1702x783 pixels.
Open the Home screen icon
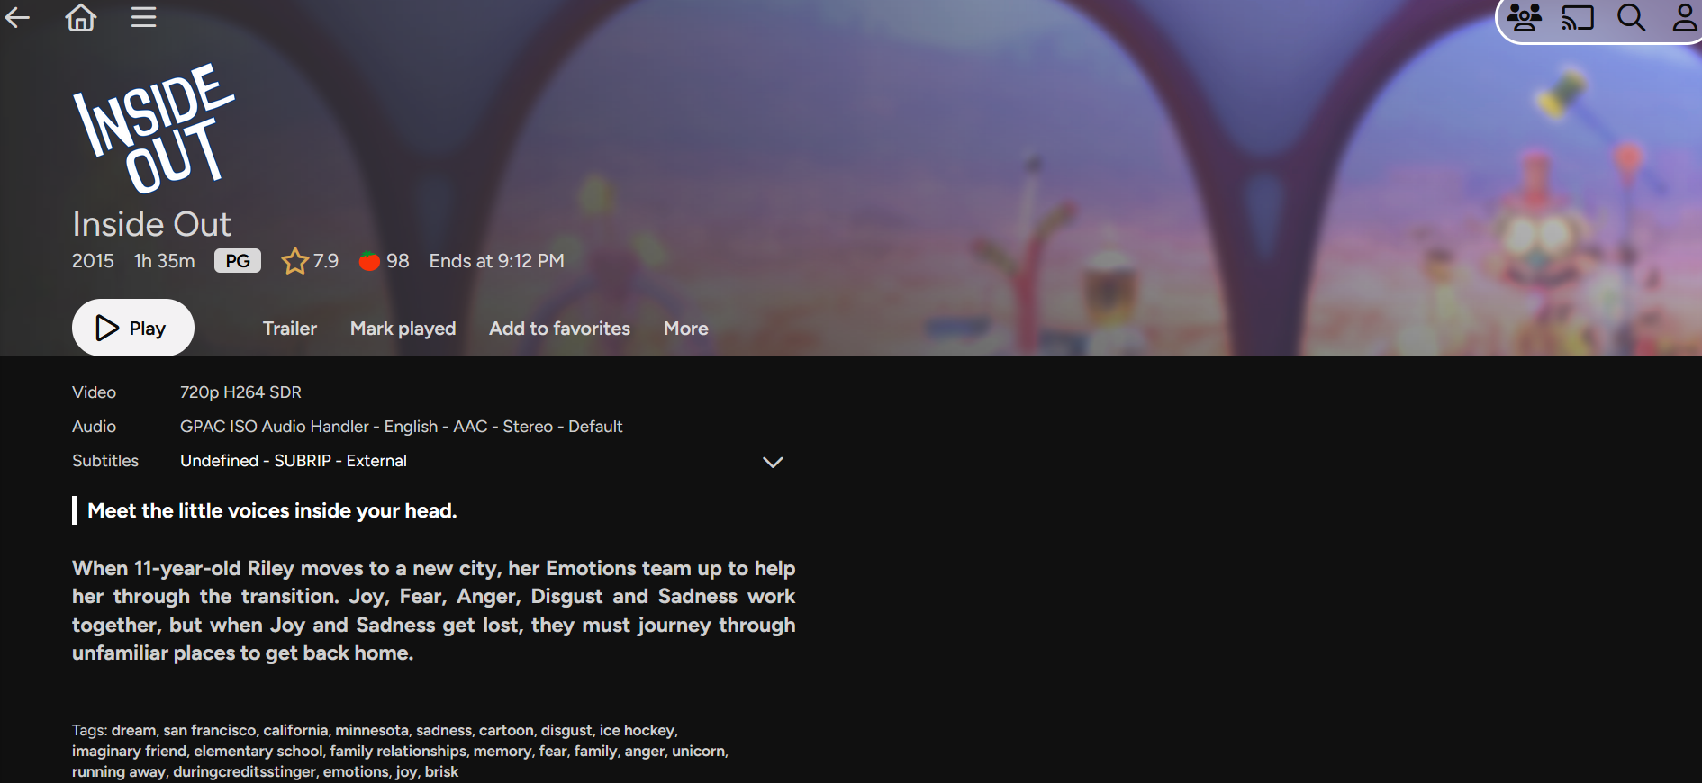point(81,17)
